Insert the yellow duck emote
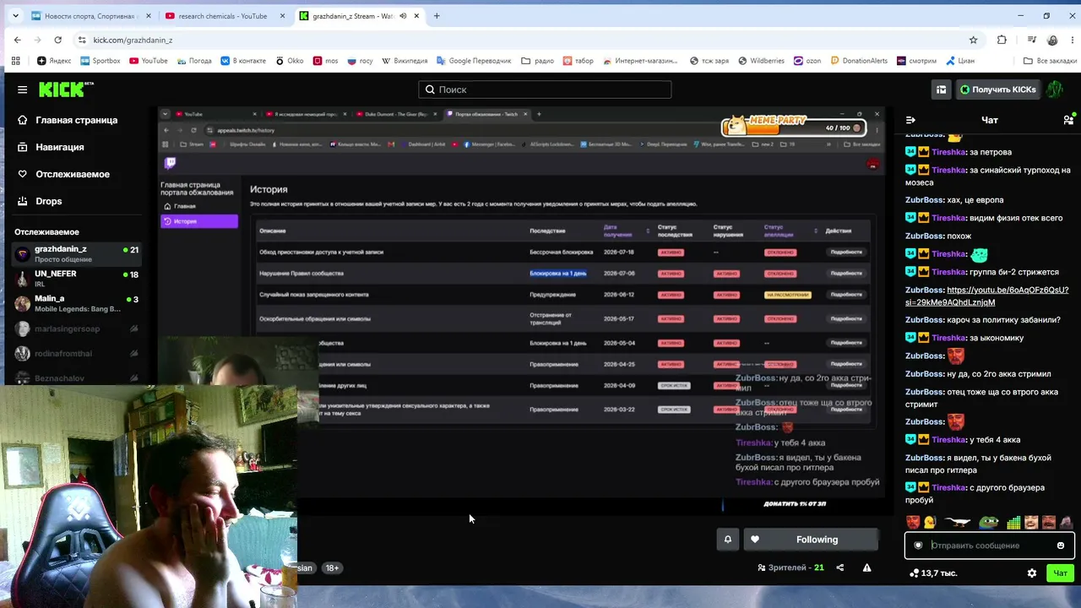 point(929,523)
